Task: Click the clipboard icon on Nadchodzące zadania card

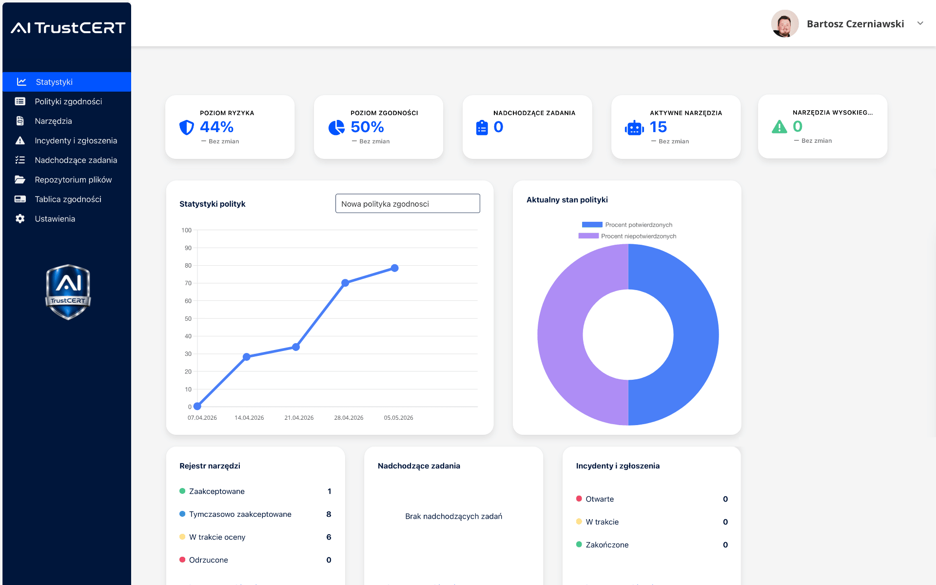Action: tap(482, 127)
